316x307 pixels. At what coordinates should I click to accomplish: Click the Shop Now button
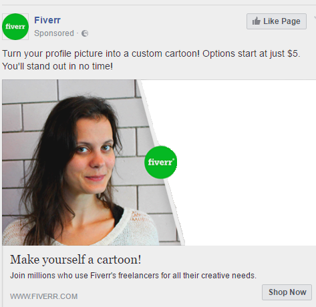(x=287, y=292)
